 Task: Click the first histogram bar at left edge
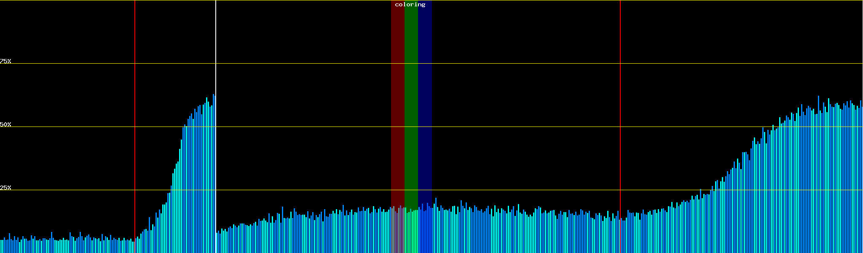(1, 247)
